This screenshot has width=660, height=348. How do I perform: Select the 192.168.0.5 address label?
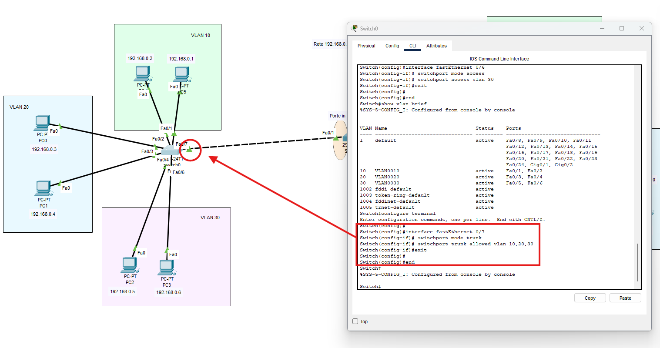[123, 291]
